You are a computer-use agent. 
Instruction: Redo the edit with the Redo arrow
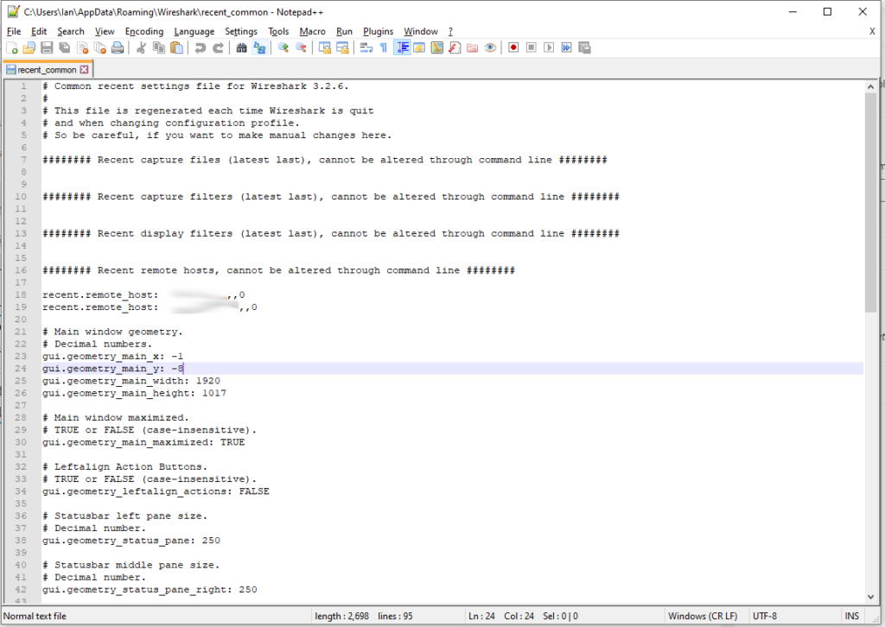pos(218,47)
